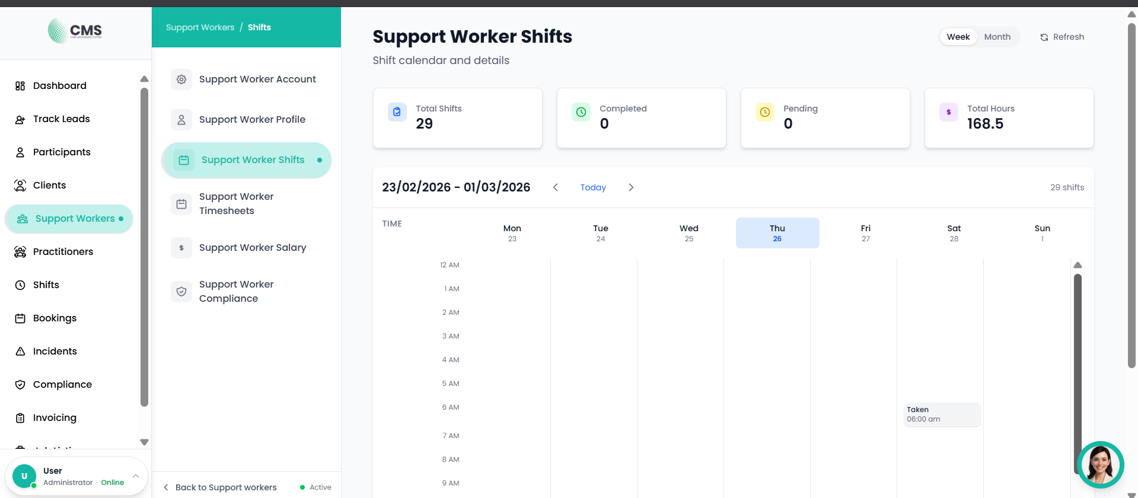Viewport: 1138px width, 498px height.
Task: Click the Practitioners icon
Action: pyautogui.click(x=20, y=252)
